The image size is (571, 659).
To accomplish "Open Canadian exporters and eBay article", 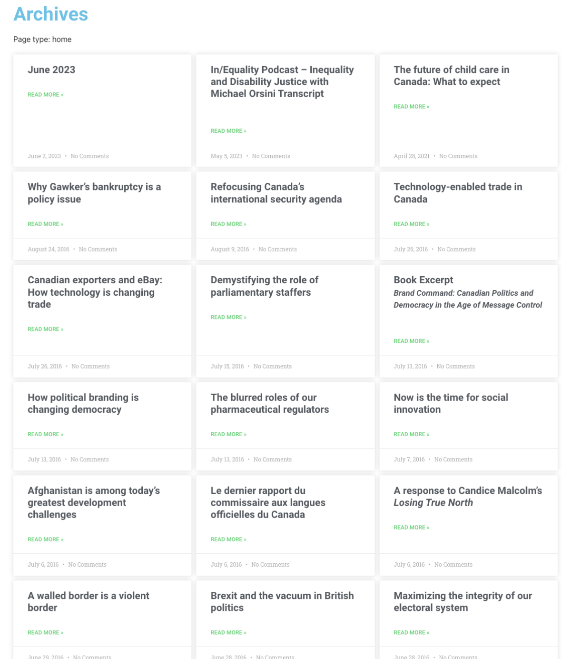I will (95, 292).
